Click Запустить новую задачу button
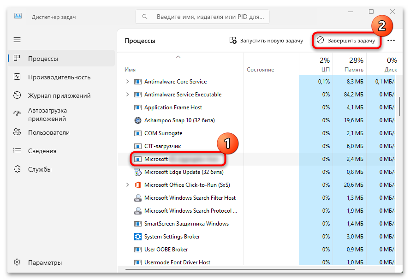The width and height of the screenshot is (410, 280). [x=266, y=41]
